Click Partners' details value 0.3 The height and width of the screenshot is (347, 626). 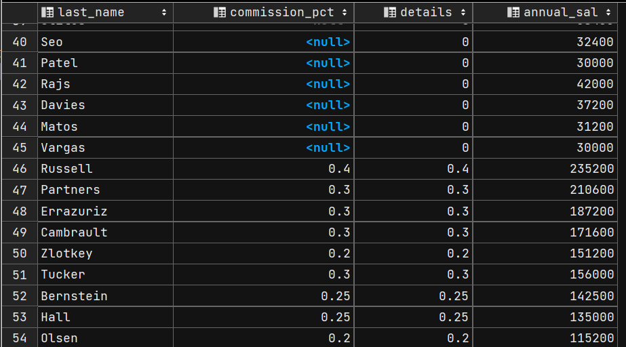click(x=413, y=190)
